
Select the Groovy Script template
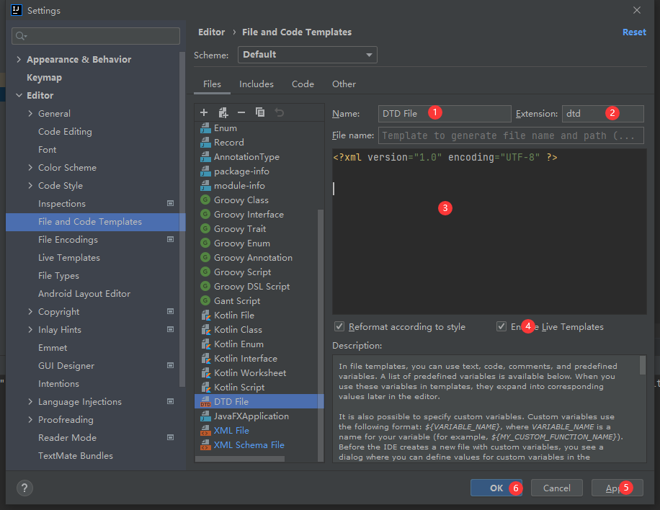pyautogui.click(x=238, y=272)
